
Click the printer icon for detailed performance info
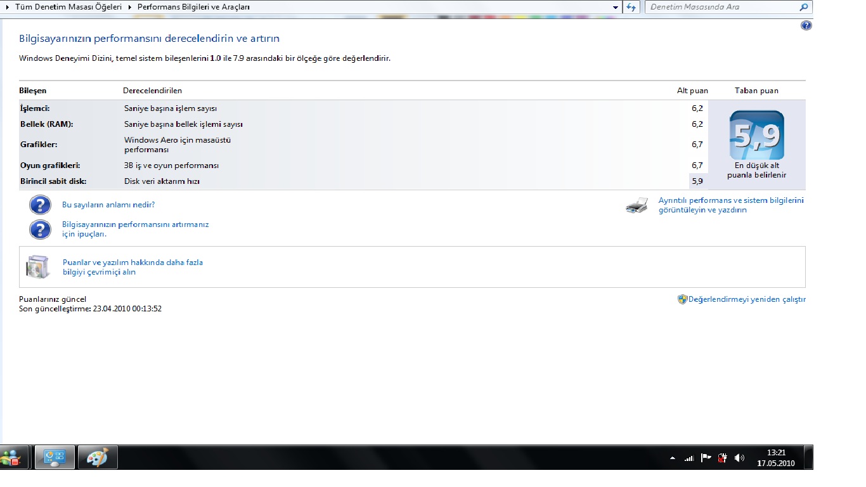[637, 205]
